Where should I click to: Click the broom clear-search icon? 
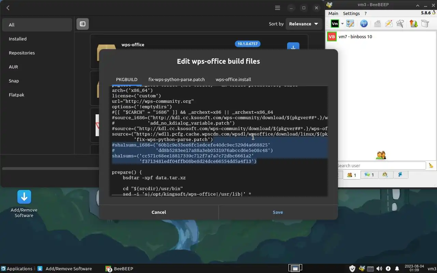coord(431,166)
